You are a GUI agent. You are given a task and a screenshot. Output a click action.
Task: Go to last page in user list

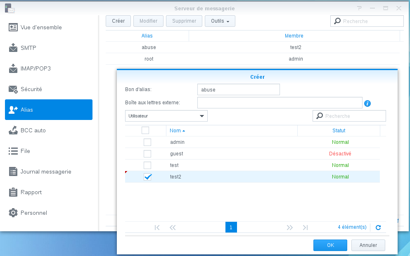click(x=305, y=227)
